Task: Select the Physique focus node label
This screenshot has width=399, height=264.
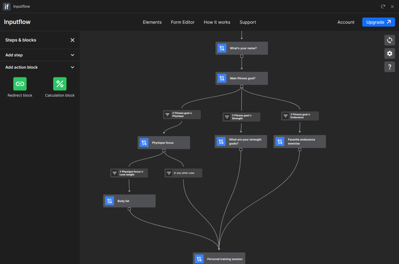Action: 163,143
